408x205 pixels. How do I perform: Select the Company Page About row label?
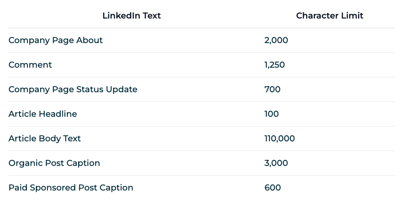pyautogui.click(x=56, y=40)
